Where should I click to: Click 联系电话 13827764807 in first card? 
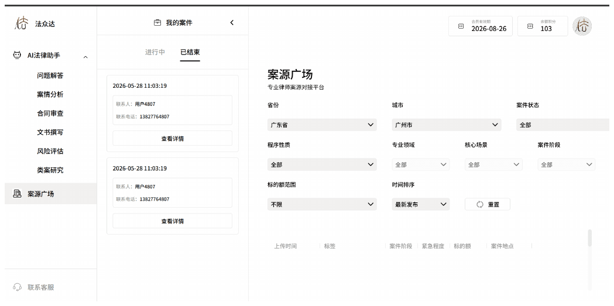pyautogui.click(x=143, y=116)
